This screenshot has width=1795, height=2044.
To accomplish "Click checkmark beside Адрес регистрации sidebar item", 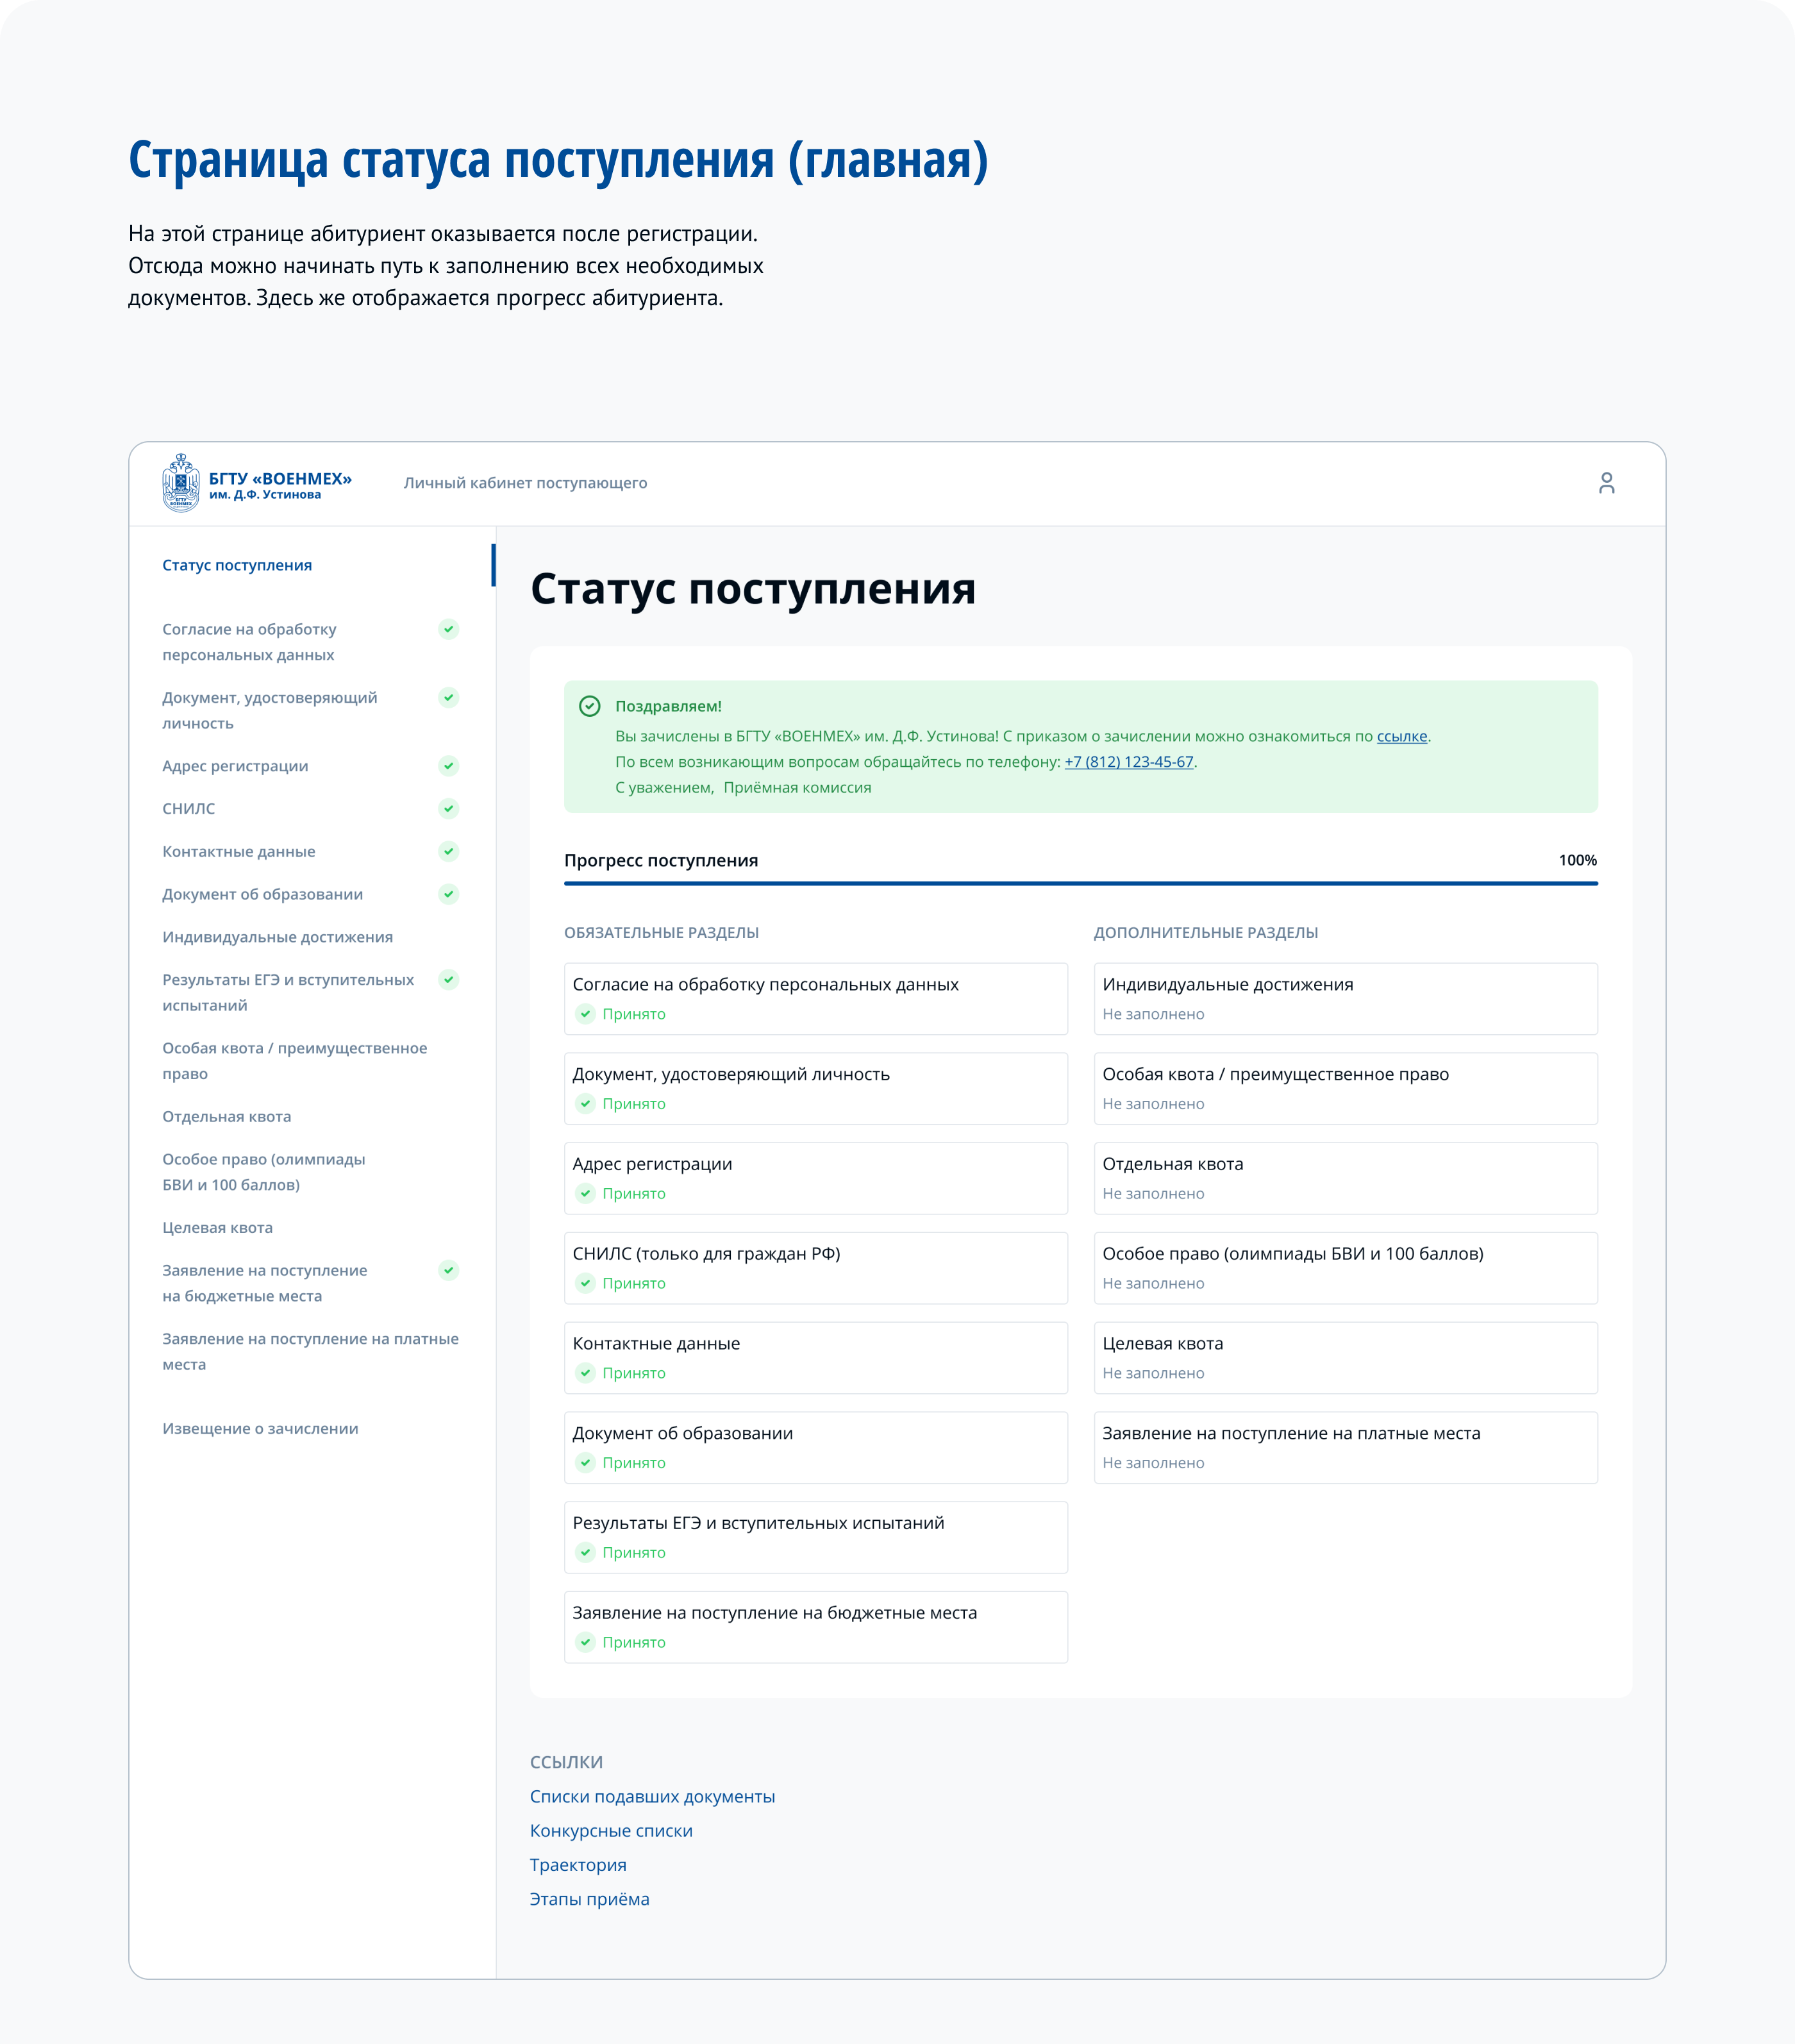I will click(449, 766).
